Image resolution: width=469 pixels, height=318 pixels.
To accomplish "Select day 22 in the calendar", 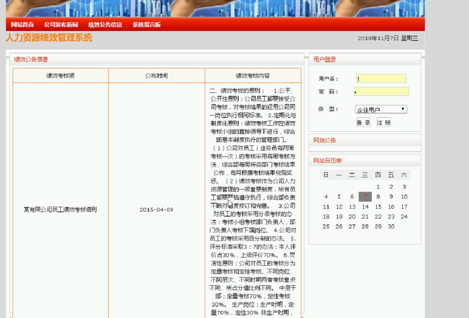I will pos(378,217).
